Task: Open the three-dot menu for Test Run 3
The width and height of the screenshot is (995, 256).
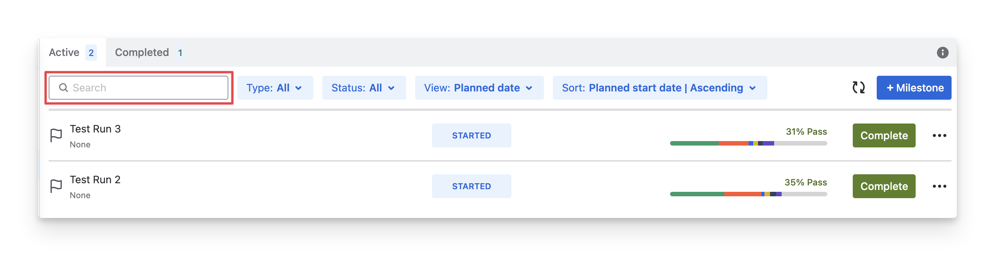Action: [x=939, y=135]
